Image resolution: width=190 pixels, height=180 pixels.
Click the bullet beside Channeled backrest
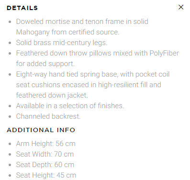click(x=10, y=117)
